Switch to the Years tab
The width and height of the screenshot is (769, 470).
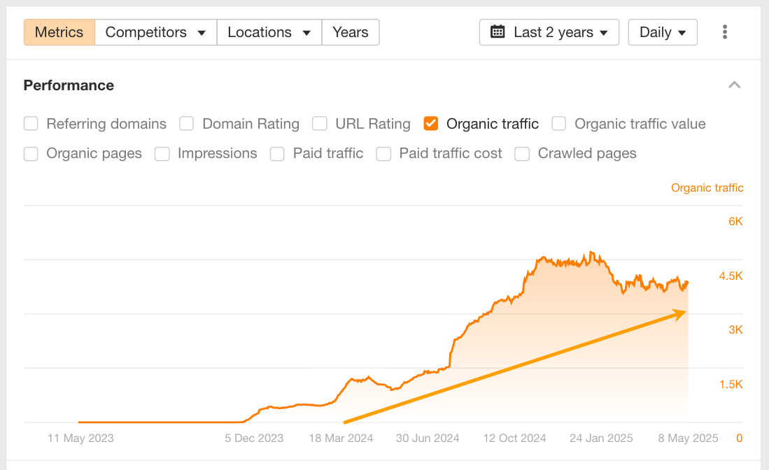pyautogui.click(x=351, y=32)
